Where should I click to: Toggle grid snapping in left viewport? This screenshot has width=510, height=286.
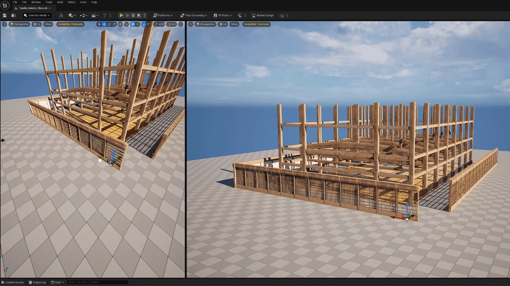pyautogui.click(x=133, y=24)
